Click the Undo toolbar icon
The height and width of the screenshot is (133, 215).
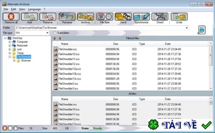point(179,17)
